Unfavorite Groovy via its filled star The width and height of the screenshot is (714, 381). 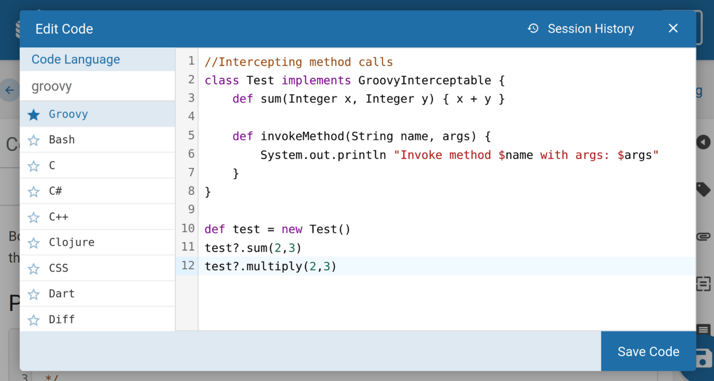click(34, 115)
